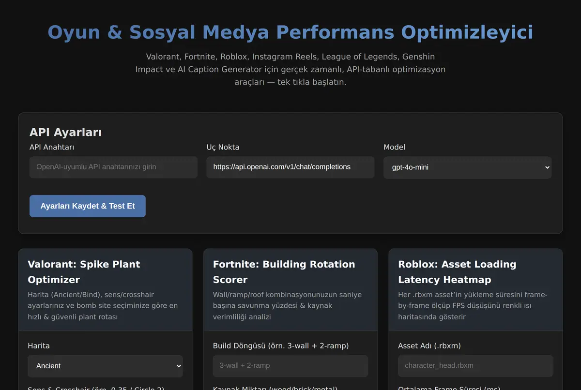
Task: Click the Asset Adı (.rbxm) label
Action: tap(429, 346)
